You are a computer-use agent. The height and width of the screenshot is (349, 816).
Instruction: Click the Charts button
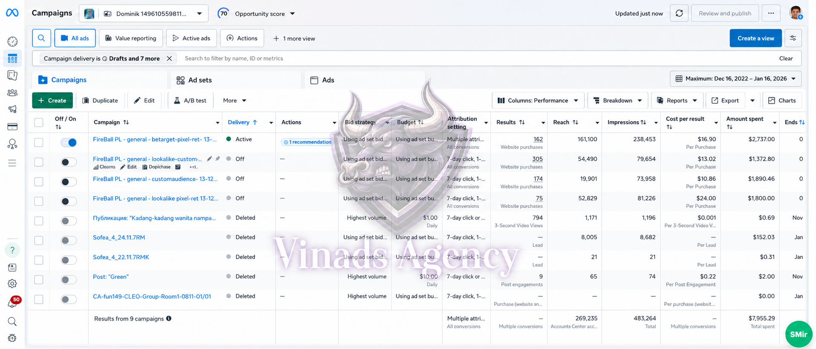782,101
